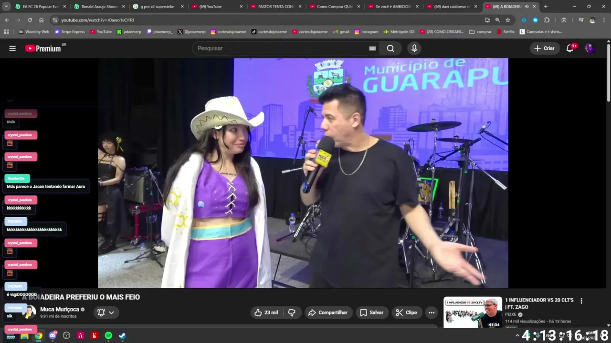Open the on-screen keyboard icon in search

tap(372, 48)
